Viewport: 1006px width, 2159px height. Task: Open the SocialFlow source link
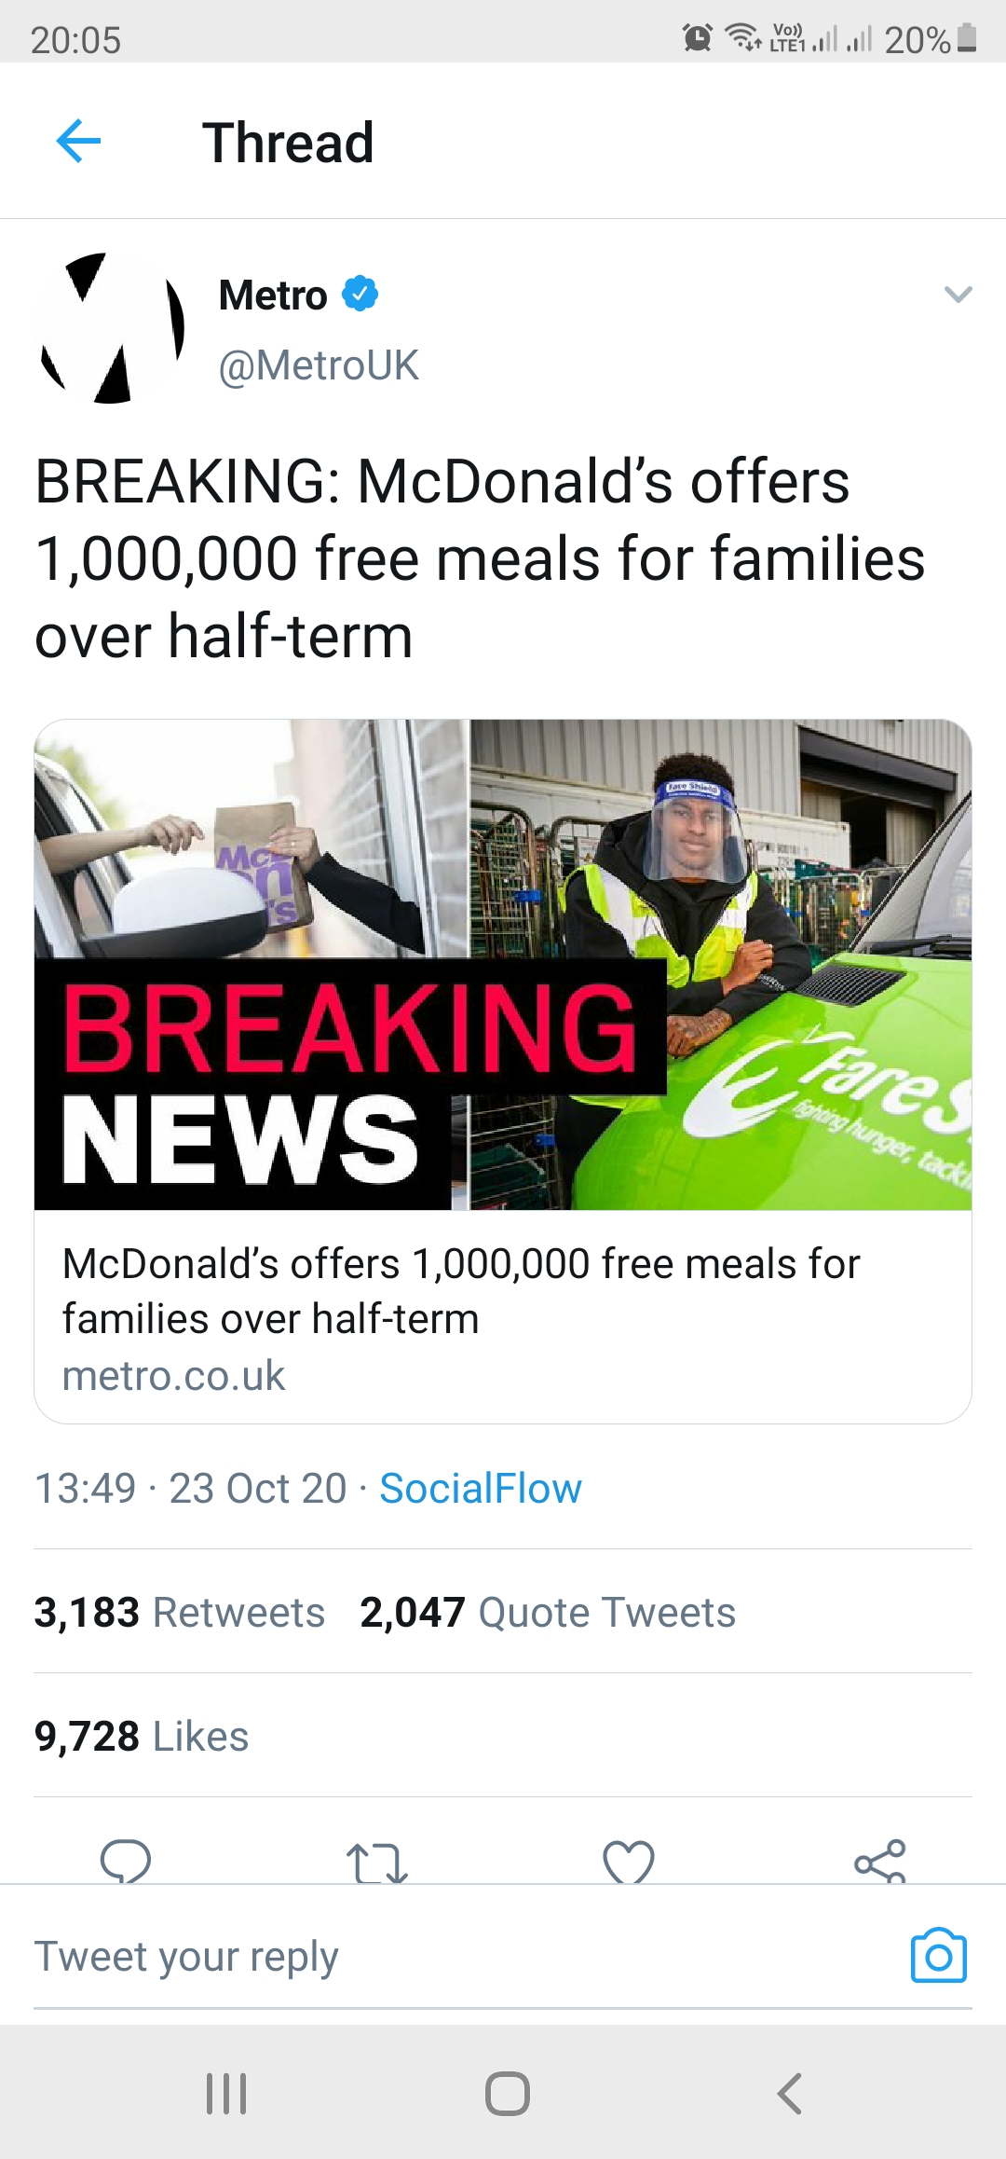tap(481, 1489)
